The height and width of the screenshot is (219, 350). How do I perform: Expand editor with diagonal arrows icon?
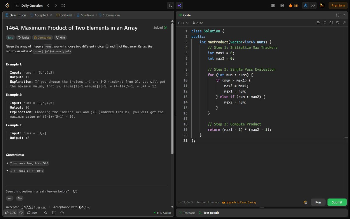[344, 23]
